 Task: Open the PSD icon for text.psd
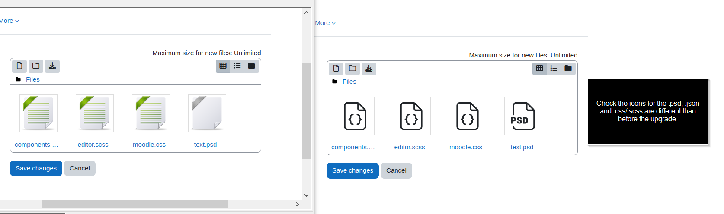[x=524, y=116]
